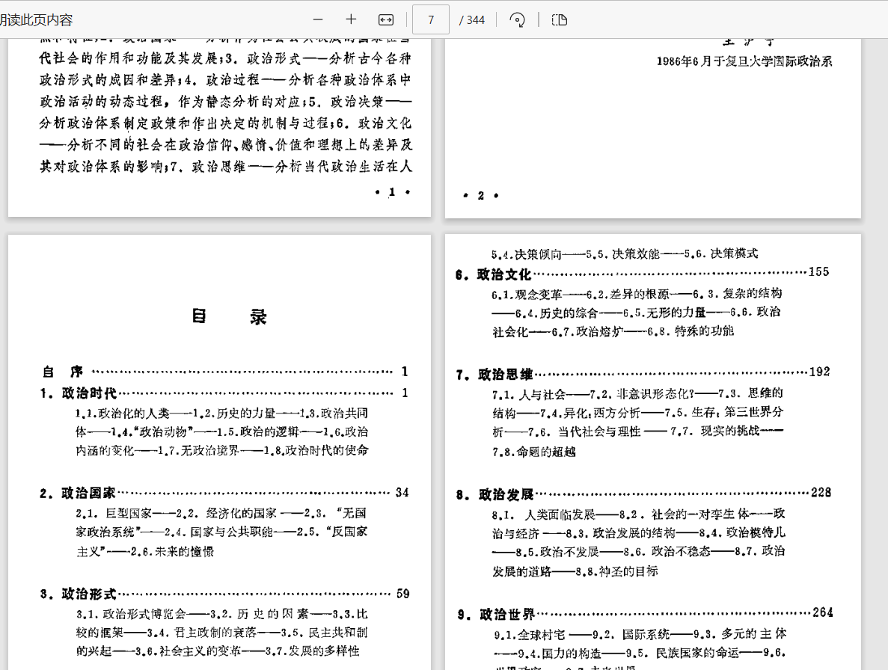This screenshot has width=888, height=670.
Task: Click the total page count 344
Action: (472, 19)
